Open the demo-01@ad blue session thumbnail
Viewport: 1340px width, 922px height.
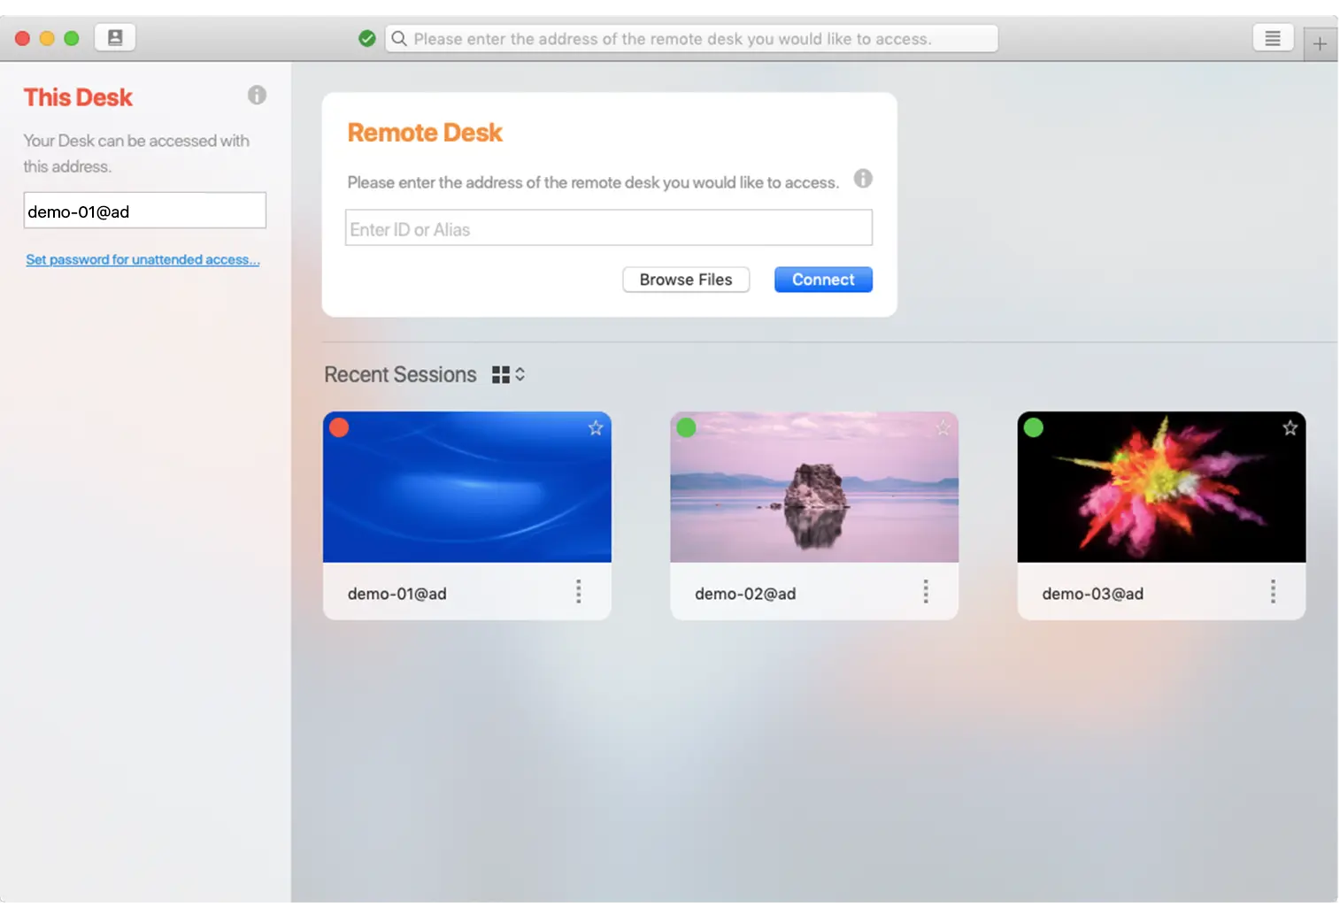click(x=467, y=487)
